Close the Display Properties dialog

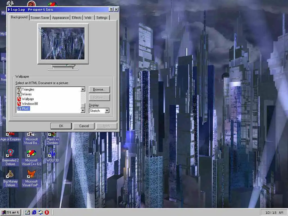point(116,10)
